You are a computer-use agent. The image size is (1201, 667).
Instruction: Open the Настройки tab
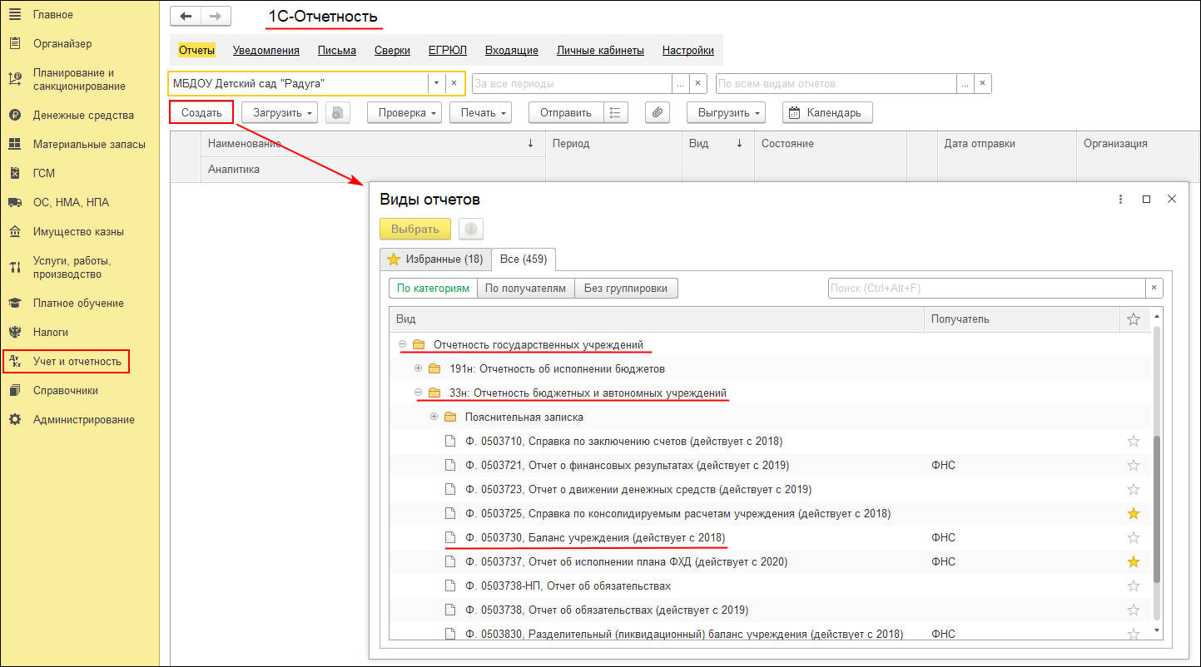(688, 50)
